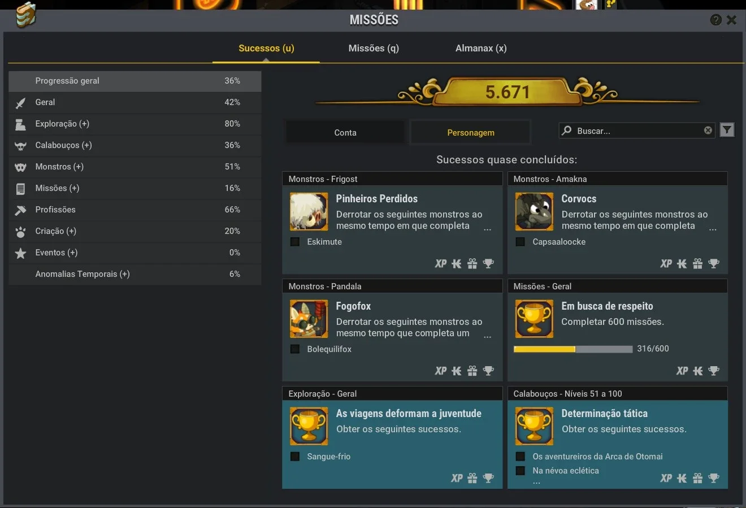Toggle the Na névoa eclética checkbox
The width and height of the screenshot is (746, 508).
(521, 471)
